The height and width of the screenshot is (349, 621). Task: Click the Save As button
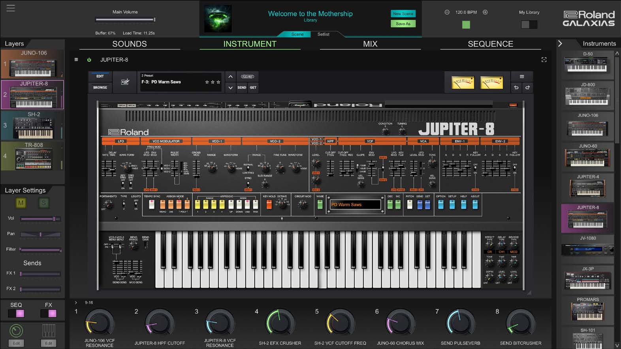pos(403,24)
